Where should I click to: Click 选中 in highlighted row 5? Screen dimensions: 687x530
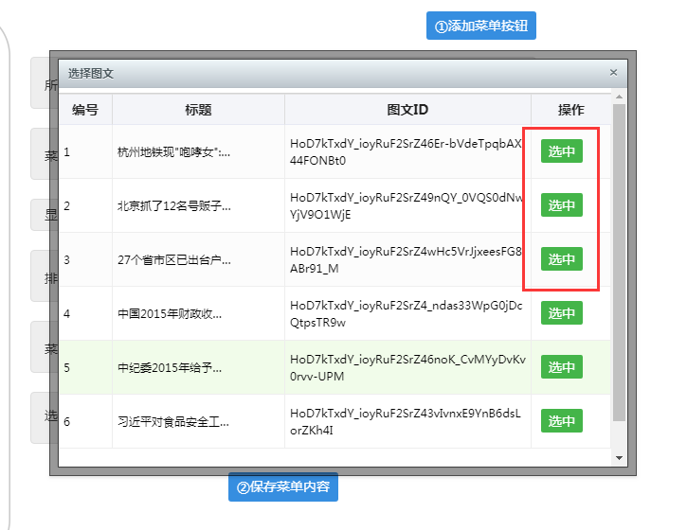561,367
